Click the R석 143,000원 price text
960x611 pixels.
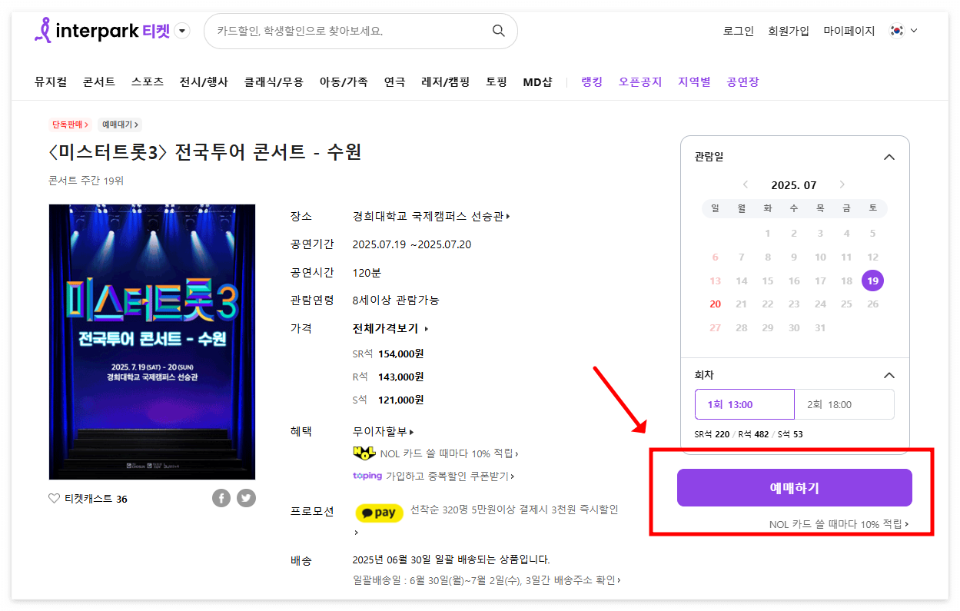pyautogui.click(x=388, y=377)
